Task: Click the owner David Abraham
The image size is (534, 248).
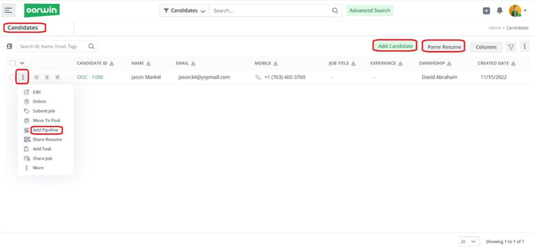Action: [439, 77]
